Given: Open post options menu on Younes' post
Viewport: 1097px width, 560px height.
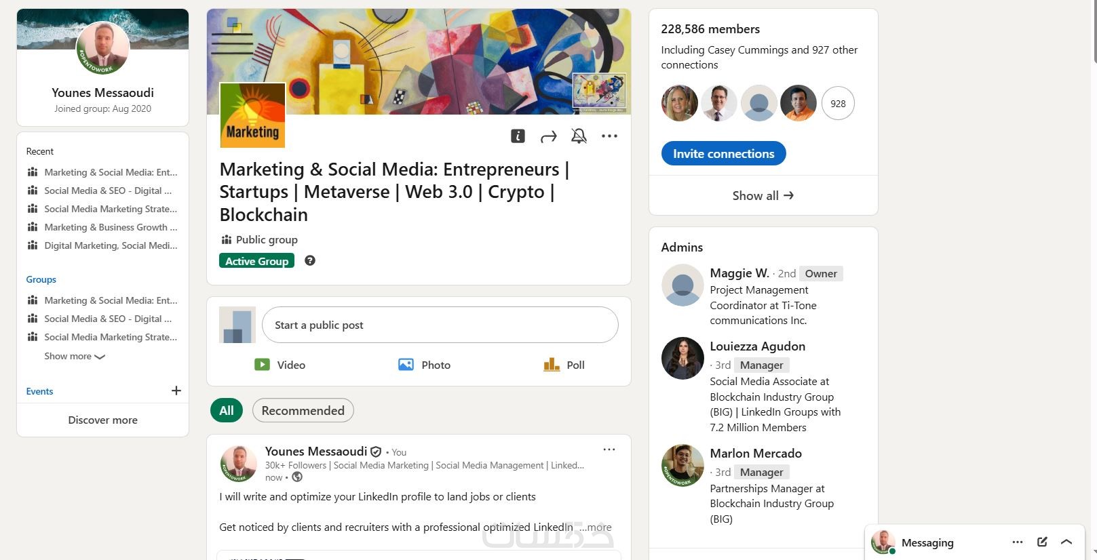Looking at the screenshot, I should point(609,449).
